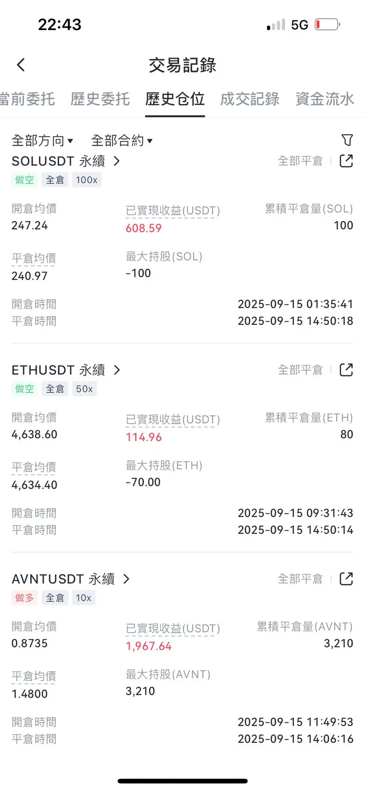Select the 歷史仓位 tab

coord(175,99)
